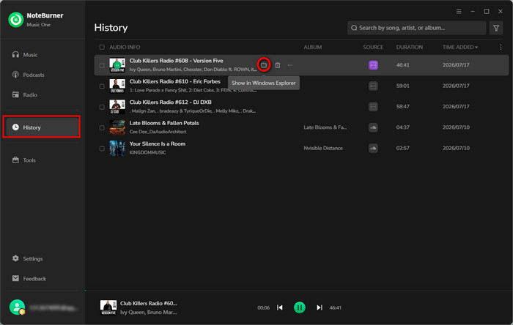Open the hamburger menu in title bar

459,12
